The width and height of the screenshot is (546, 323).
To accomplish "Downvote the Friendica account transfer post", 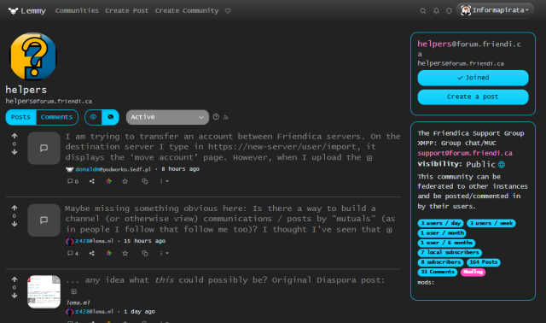I will pyautogui.click(x=15, y=152).
